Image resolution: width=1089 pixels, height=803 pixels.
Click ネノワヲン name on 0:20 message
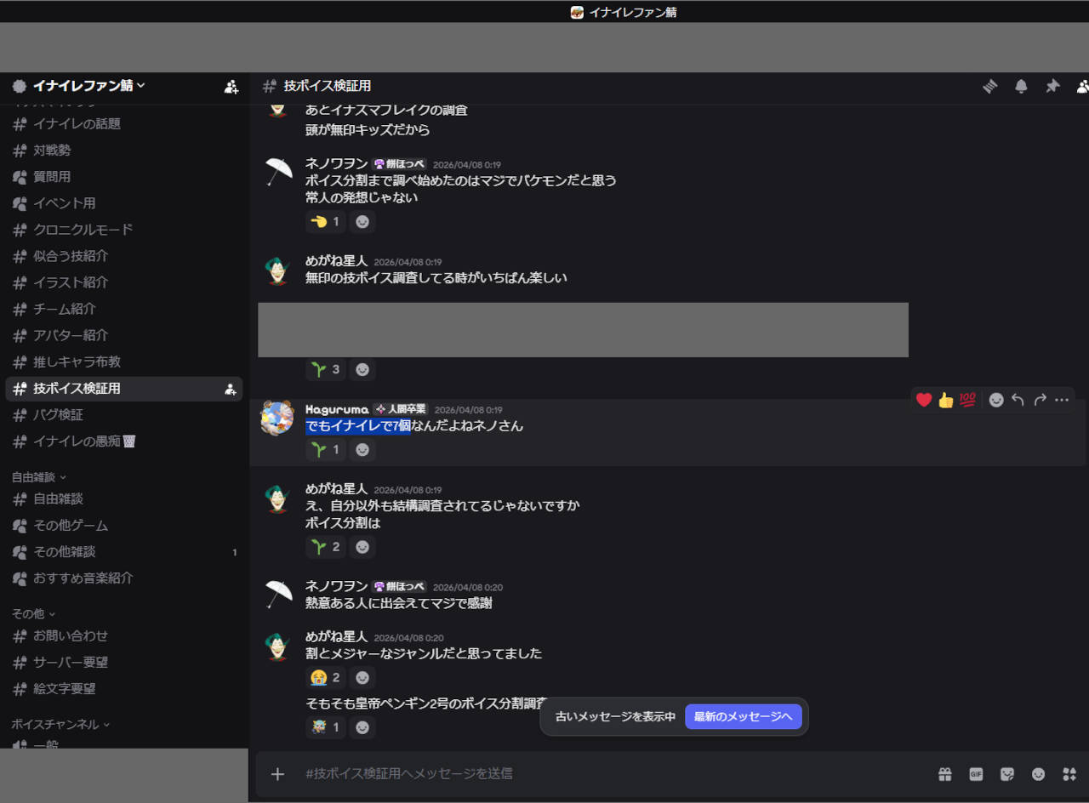click(x=337, y=587)
